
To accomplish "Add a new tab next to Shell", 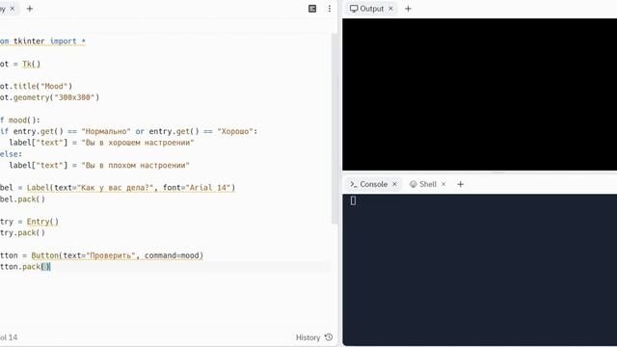I will click(x=461, y=184).
